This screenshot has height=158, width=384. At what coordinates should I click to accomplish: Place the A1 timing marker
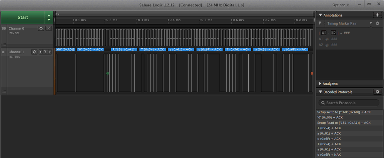[324, 33]
